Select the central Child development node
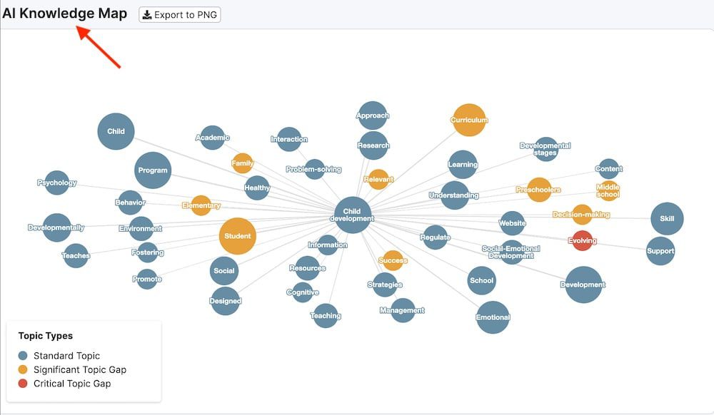The height and width of the screenshot is (415, 714). pos(353,215)
